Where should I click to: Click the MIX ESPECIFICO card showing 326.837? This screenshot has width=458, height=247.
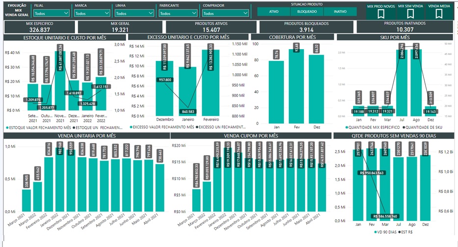click(39, 27)
